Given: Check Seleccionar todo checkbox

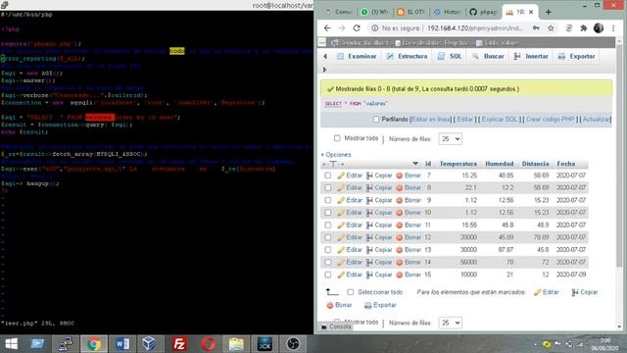Looking at the screenshot, I should (x=351, y=292).
